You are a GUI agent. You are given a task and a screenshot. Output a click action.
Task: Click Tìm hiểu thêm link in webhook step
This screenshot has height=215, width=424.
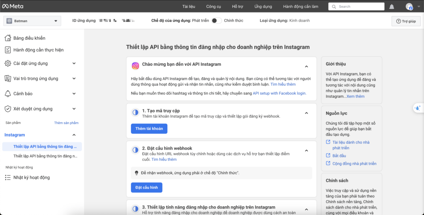pyautogui.click(x=164, y=159)
